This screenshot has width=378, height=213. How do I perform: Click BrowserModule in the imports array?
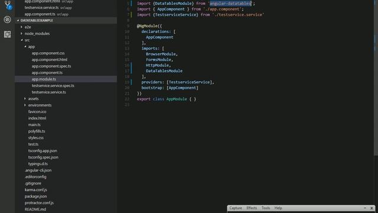point(161,54)
